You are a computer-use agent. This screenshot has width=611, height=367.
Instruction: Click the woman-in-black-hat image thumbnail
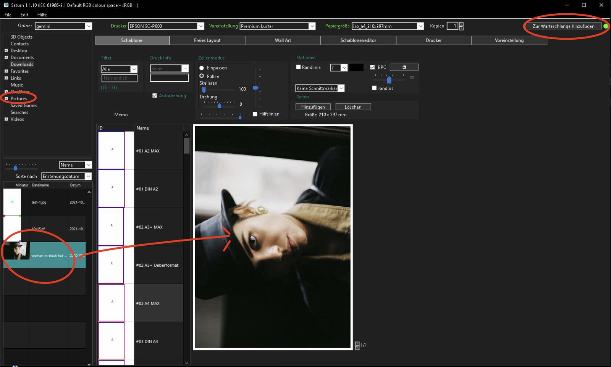[17, 251]
